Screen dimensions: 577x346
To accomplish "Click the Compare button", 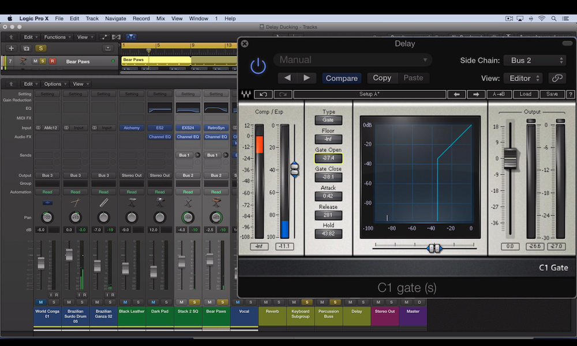I will 342,78.
